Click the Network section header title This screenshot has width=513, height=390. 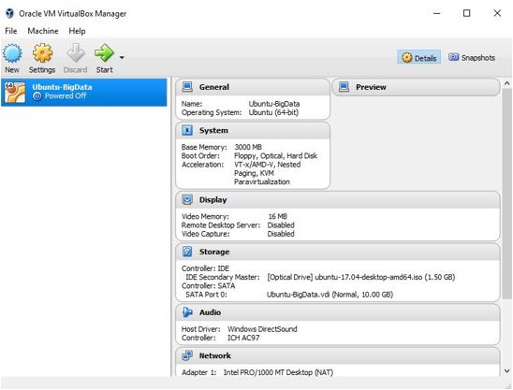[x=215, y=355]
